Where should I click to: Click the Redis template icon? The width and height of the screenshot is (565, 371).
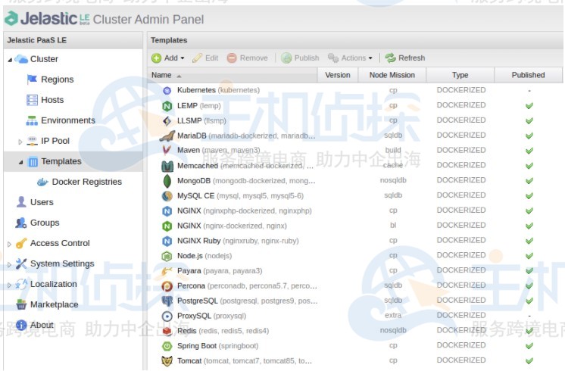(x=167, y=331)
